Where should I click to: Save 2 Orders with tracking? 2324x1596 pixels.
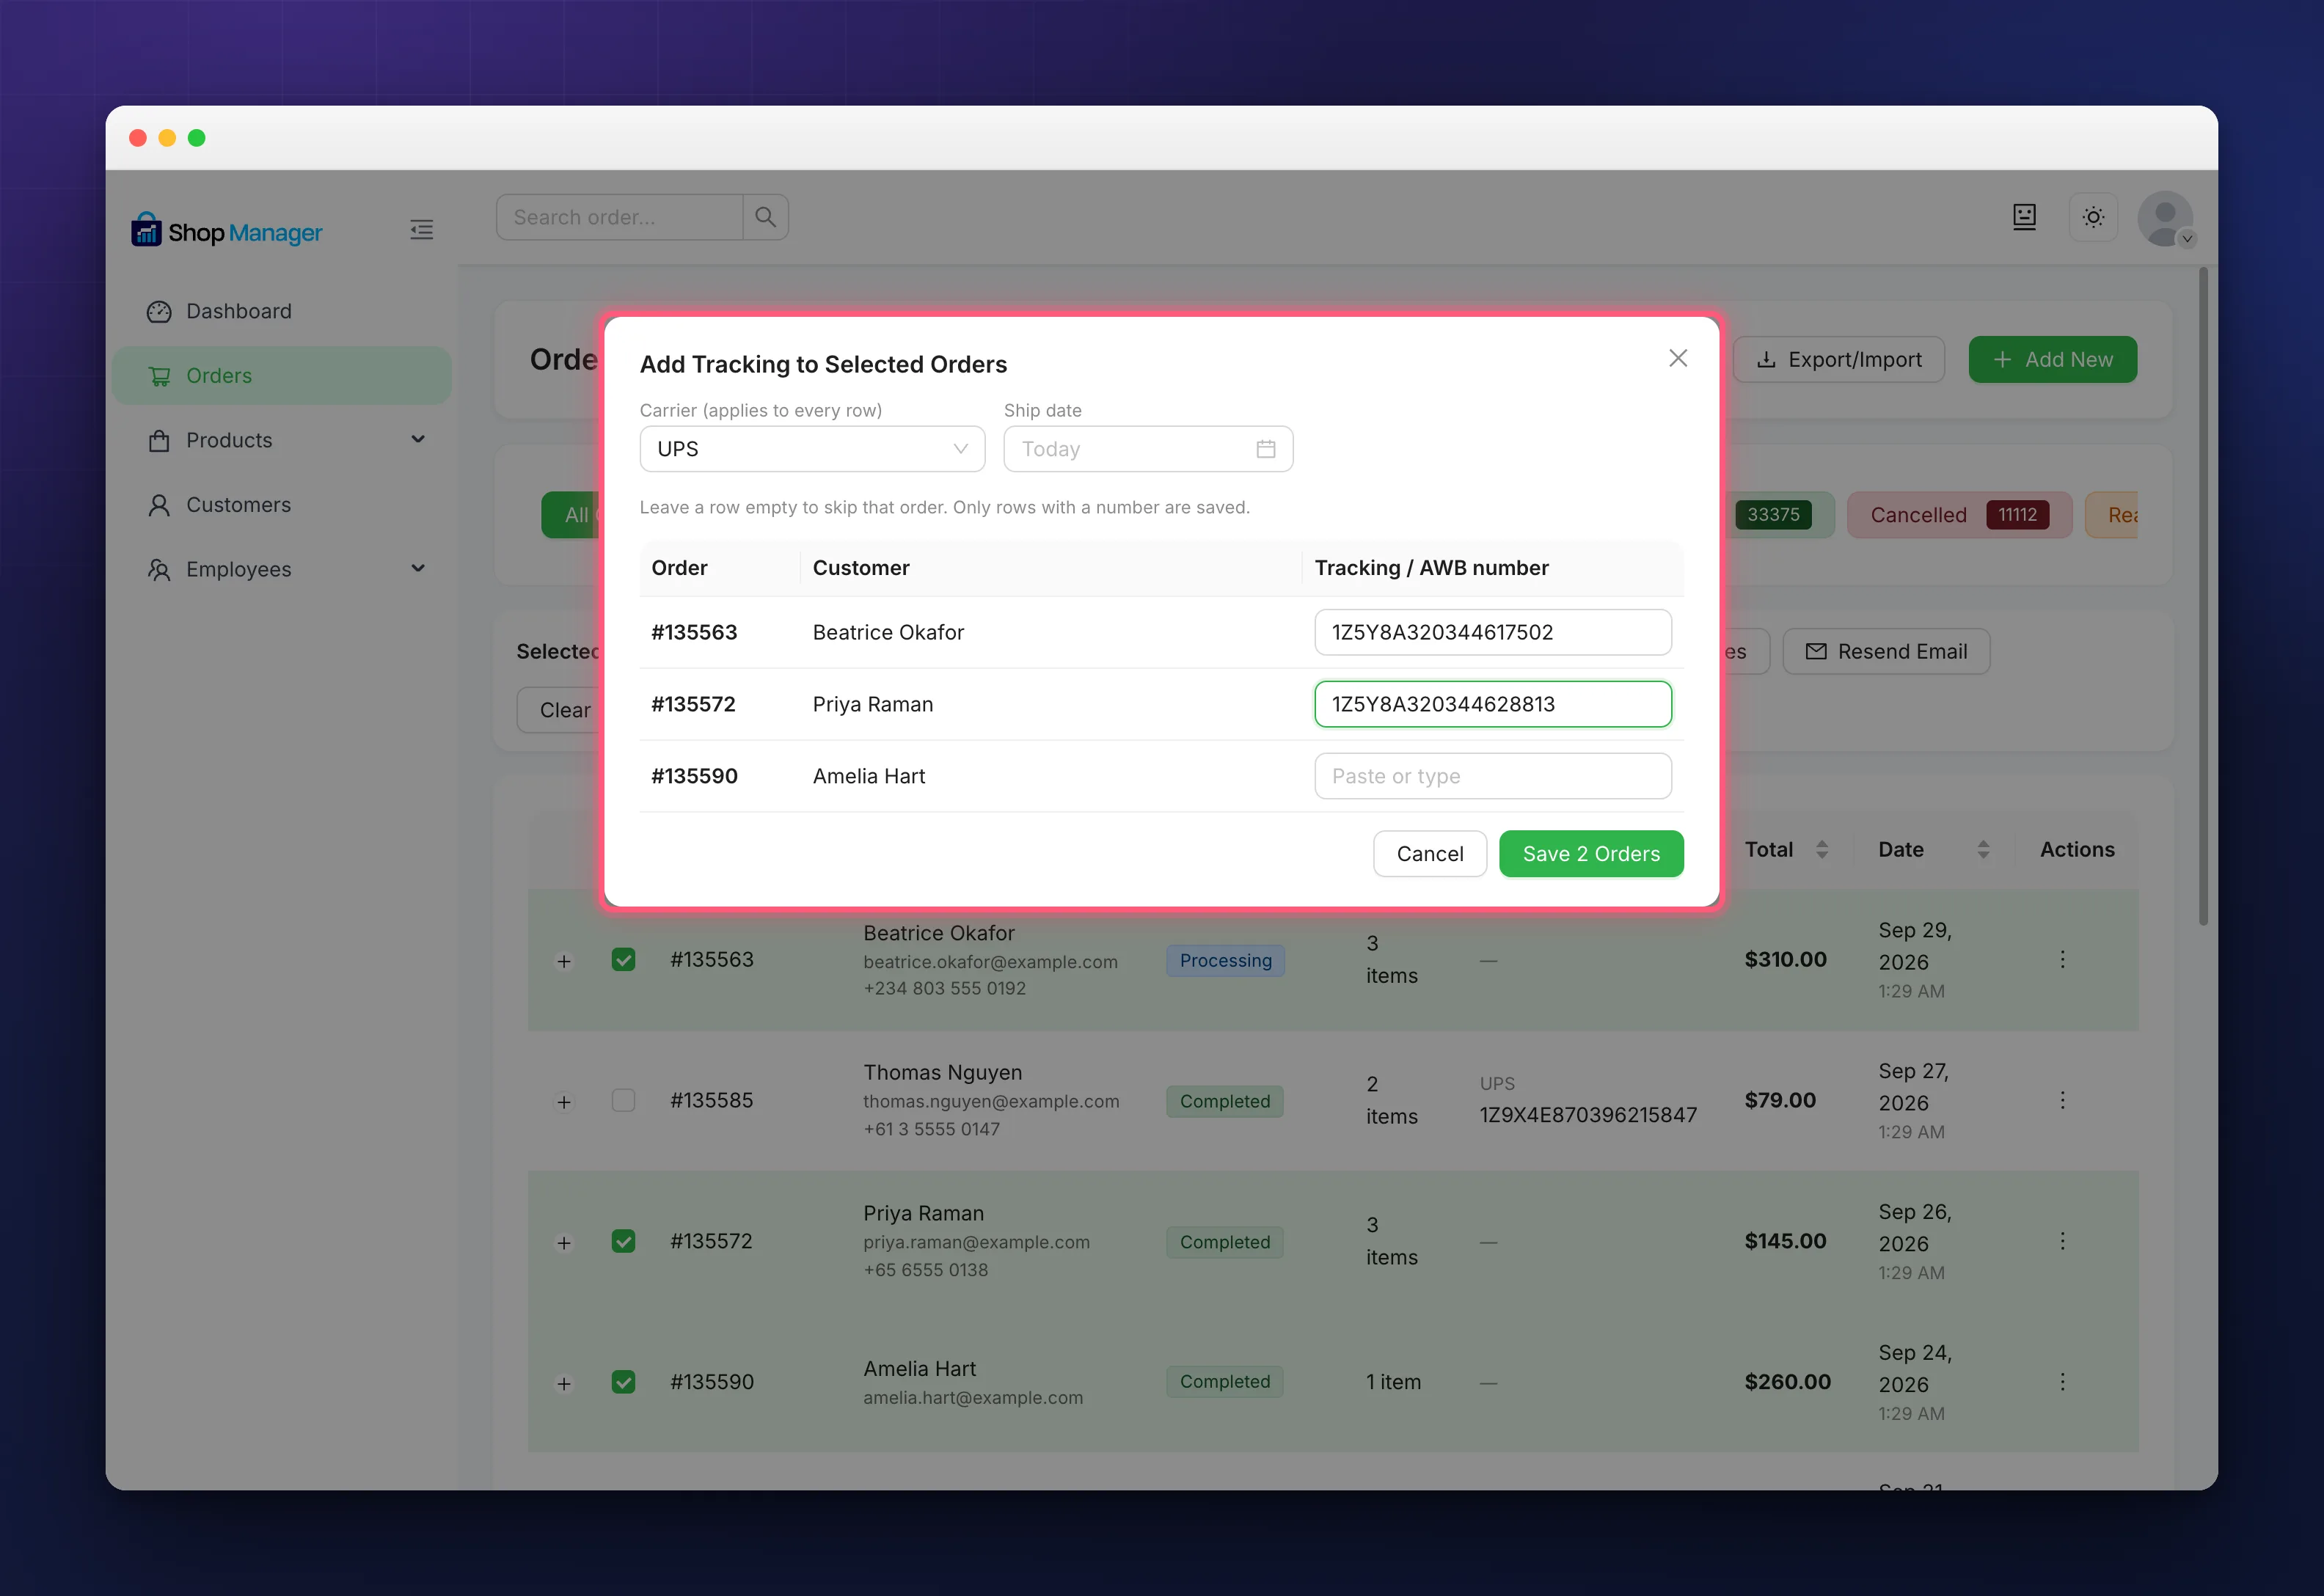(x=1590, y=854)
